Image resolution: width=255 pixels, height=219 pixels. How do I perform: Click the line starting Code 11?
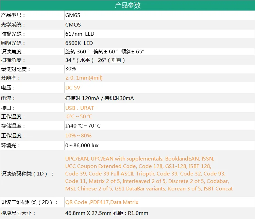tap(147, 181)
